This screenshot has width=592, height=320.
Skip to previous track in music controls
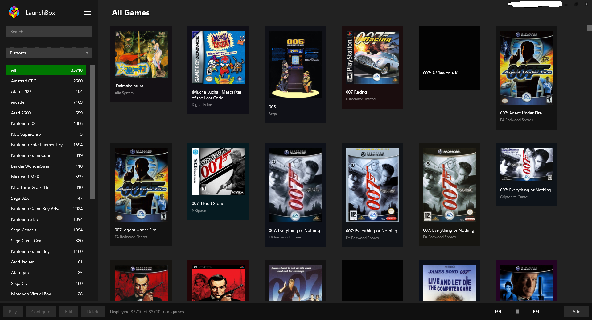pos(498,311)
